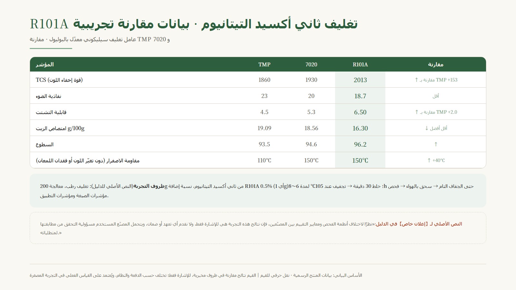Click the comparison cell reading أقل أفضل
516x290 pixels.
[436, 128]
